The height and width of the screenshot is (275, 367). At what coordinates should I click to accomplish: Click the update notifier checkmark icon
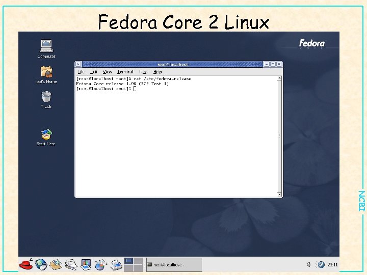(321, 264)
